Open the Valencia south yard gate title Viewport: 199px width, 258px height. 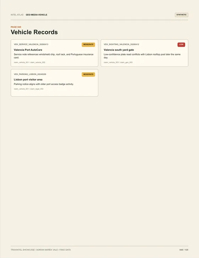point(119,50)
